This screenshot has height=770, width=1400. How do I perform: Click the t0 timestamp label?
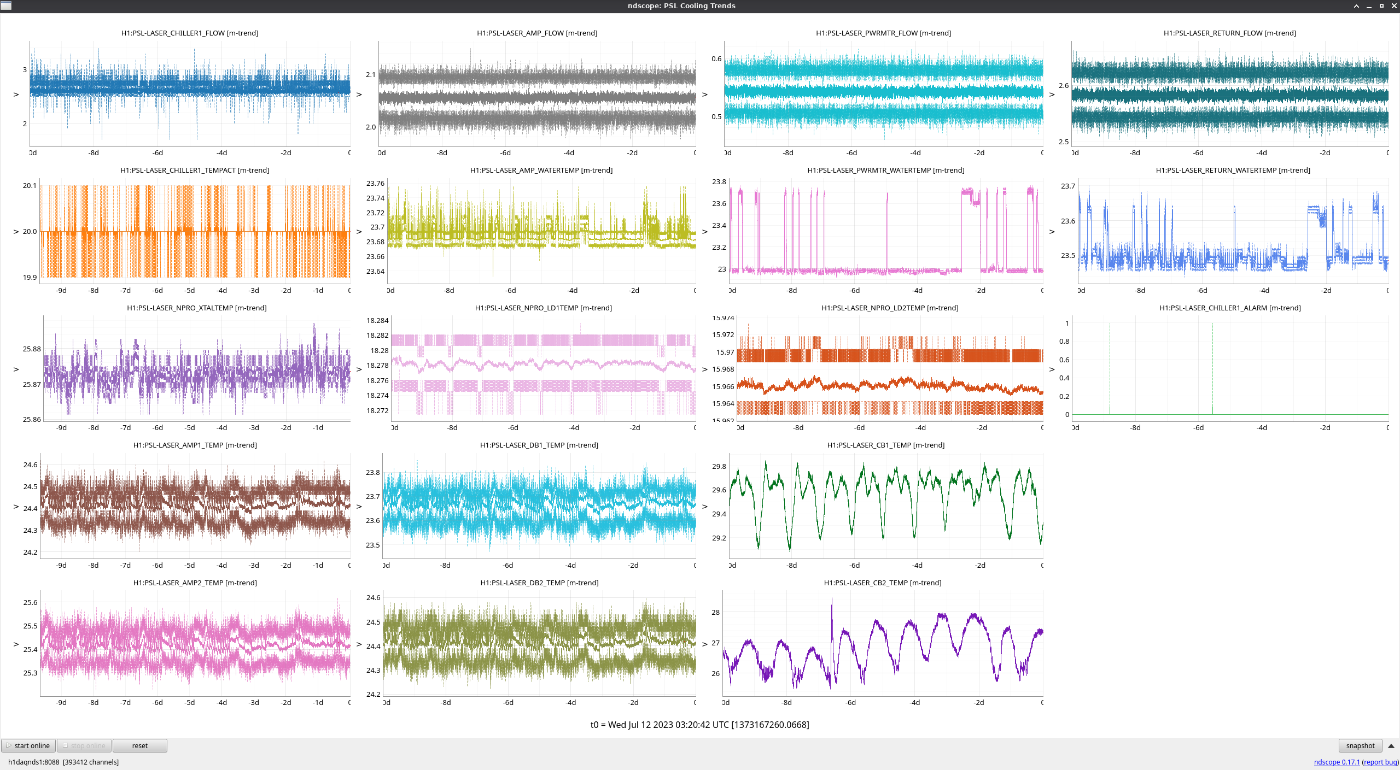[699, 725]
